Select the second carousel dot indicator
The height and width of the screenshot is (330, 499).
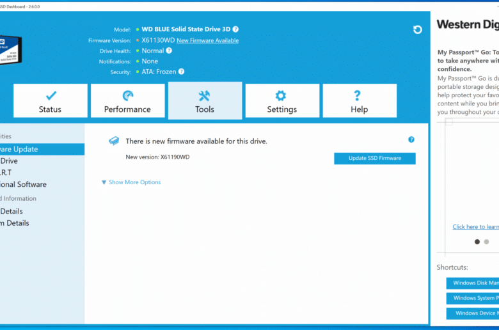(x=486, y=242)
